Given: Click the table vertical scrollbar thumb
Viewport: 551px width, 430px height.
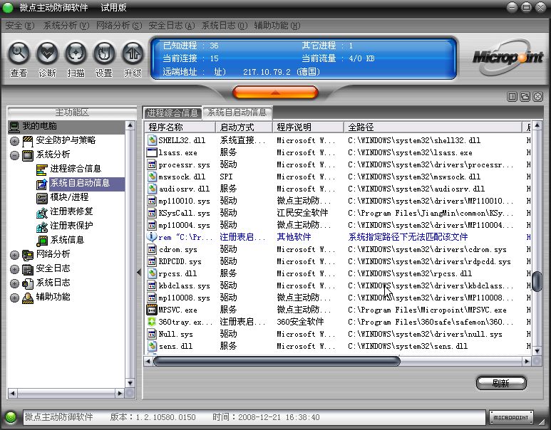Looking at the screenshot, I should point(537,281).
